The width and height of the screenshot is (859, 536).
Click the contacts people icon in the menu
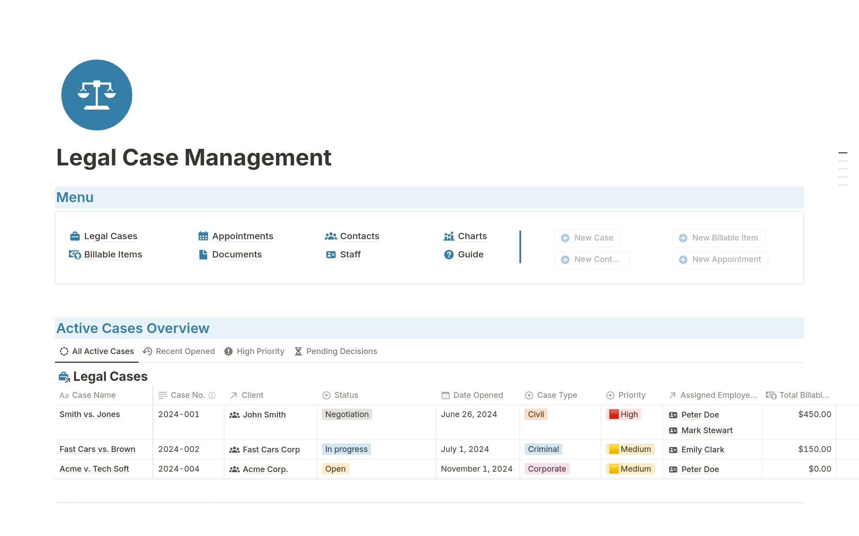pos(331,236)
